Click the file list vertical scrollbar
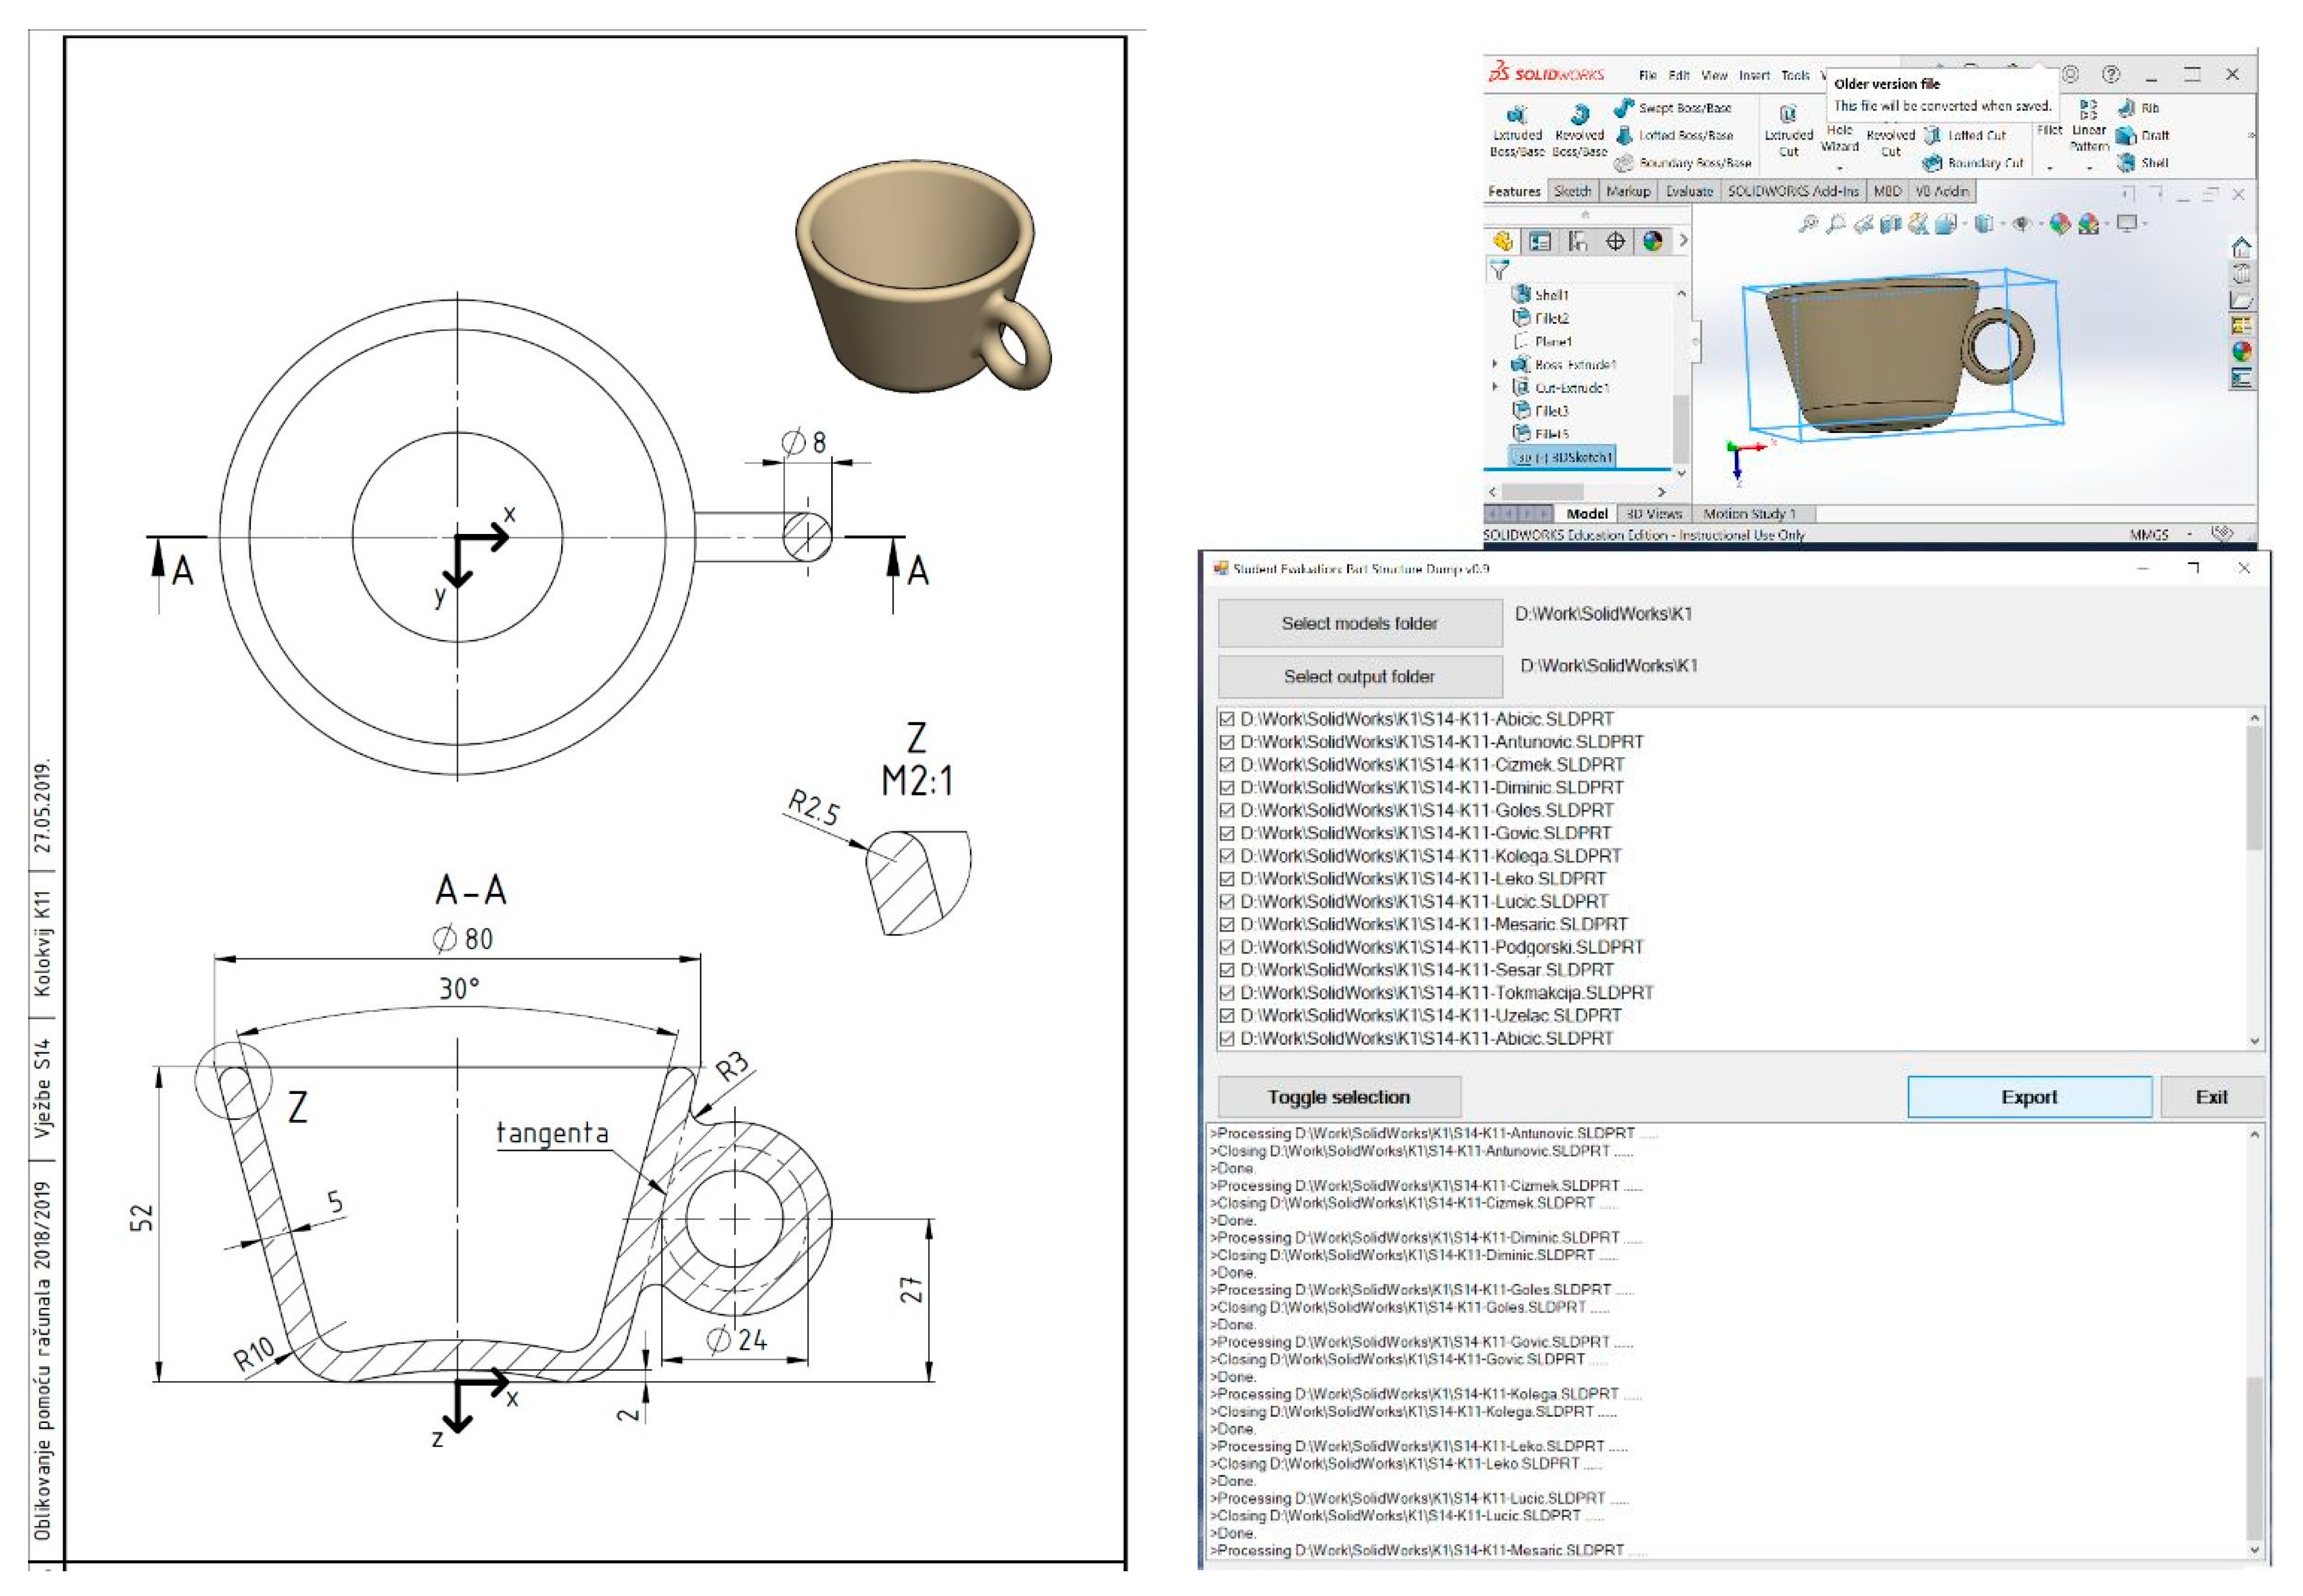 (2254, 879)
